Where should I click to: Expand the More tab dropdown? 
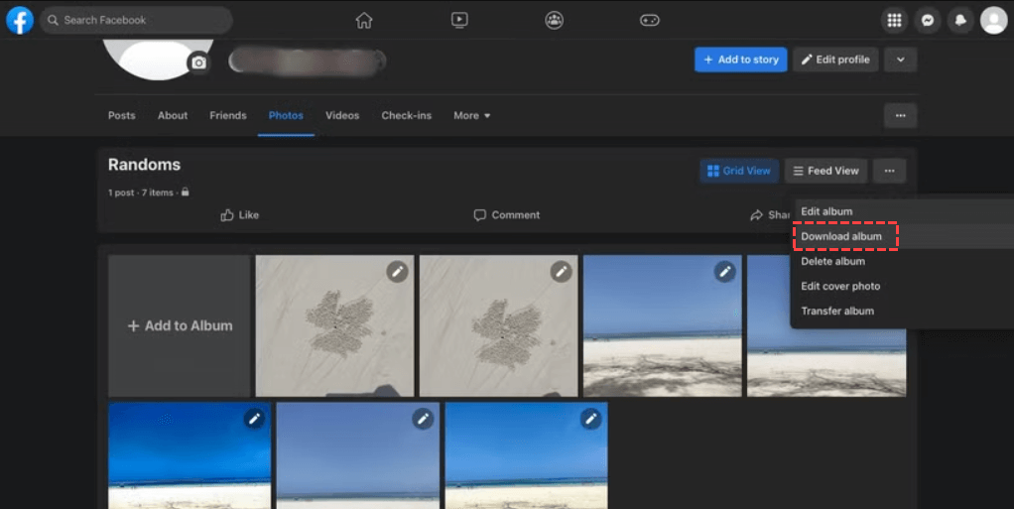[472, 115]
